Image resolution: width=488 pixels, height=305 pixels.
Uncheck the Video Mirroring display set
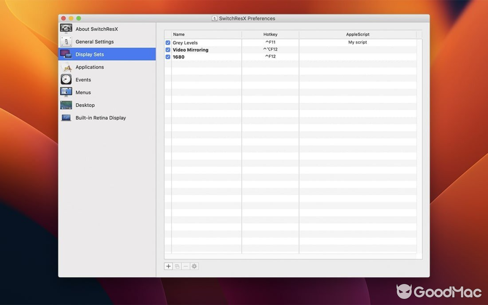pyautogui.click(x=168, y=50)
